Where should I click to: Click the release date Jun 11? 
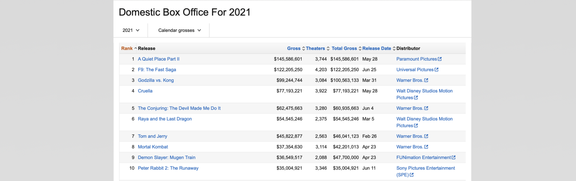point(369,168)
